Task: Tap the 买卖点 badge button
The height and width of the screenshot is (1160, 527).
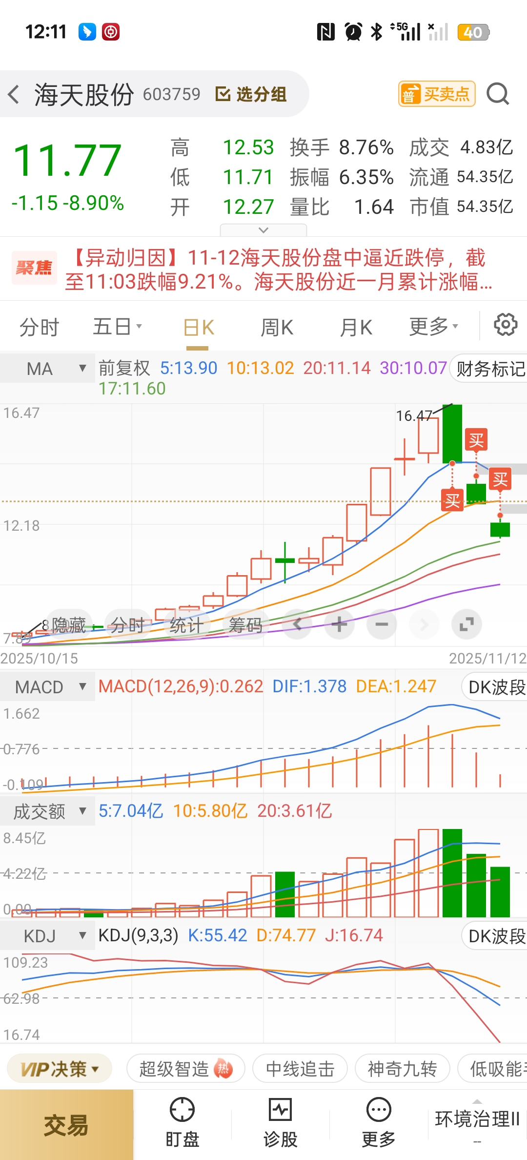Action: (x=437, y=94)
